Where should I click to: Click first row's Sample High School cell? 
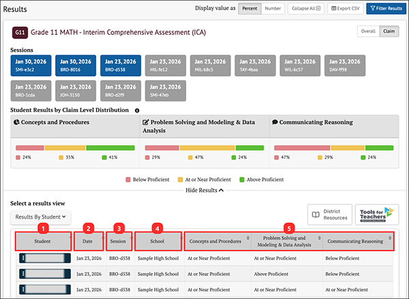tap(158, 258)
